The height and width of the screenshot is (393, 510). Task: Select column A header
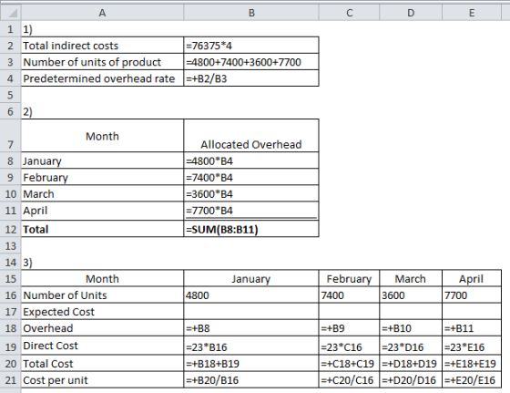tap(102, 13)
